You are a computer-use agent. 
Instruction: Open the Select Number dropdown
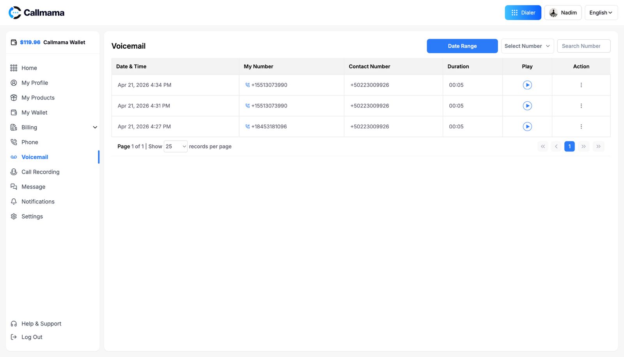pyautogui.click(x=527, y=46)
